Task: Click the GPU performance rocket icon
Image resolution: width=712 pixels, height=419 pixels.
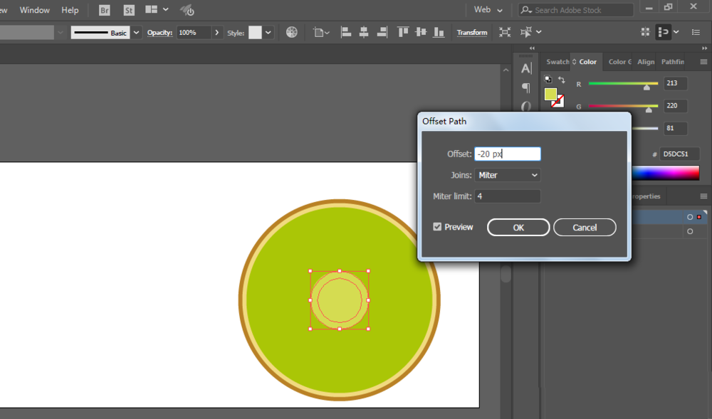Action: tap(187, 10)
